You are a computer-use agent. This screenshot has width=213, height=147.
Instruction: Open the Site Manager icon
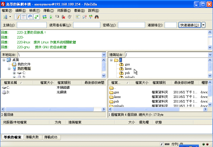click(5, 17)
